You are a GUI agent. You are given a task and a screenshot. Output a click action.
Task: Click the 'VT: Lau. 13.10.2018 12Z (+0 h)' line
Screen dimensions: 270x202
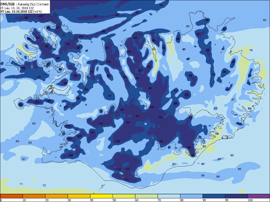click(21, 12)
